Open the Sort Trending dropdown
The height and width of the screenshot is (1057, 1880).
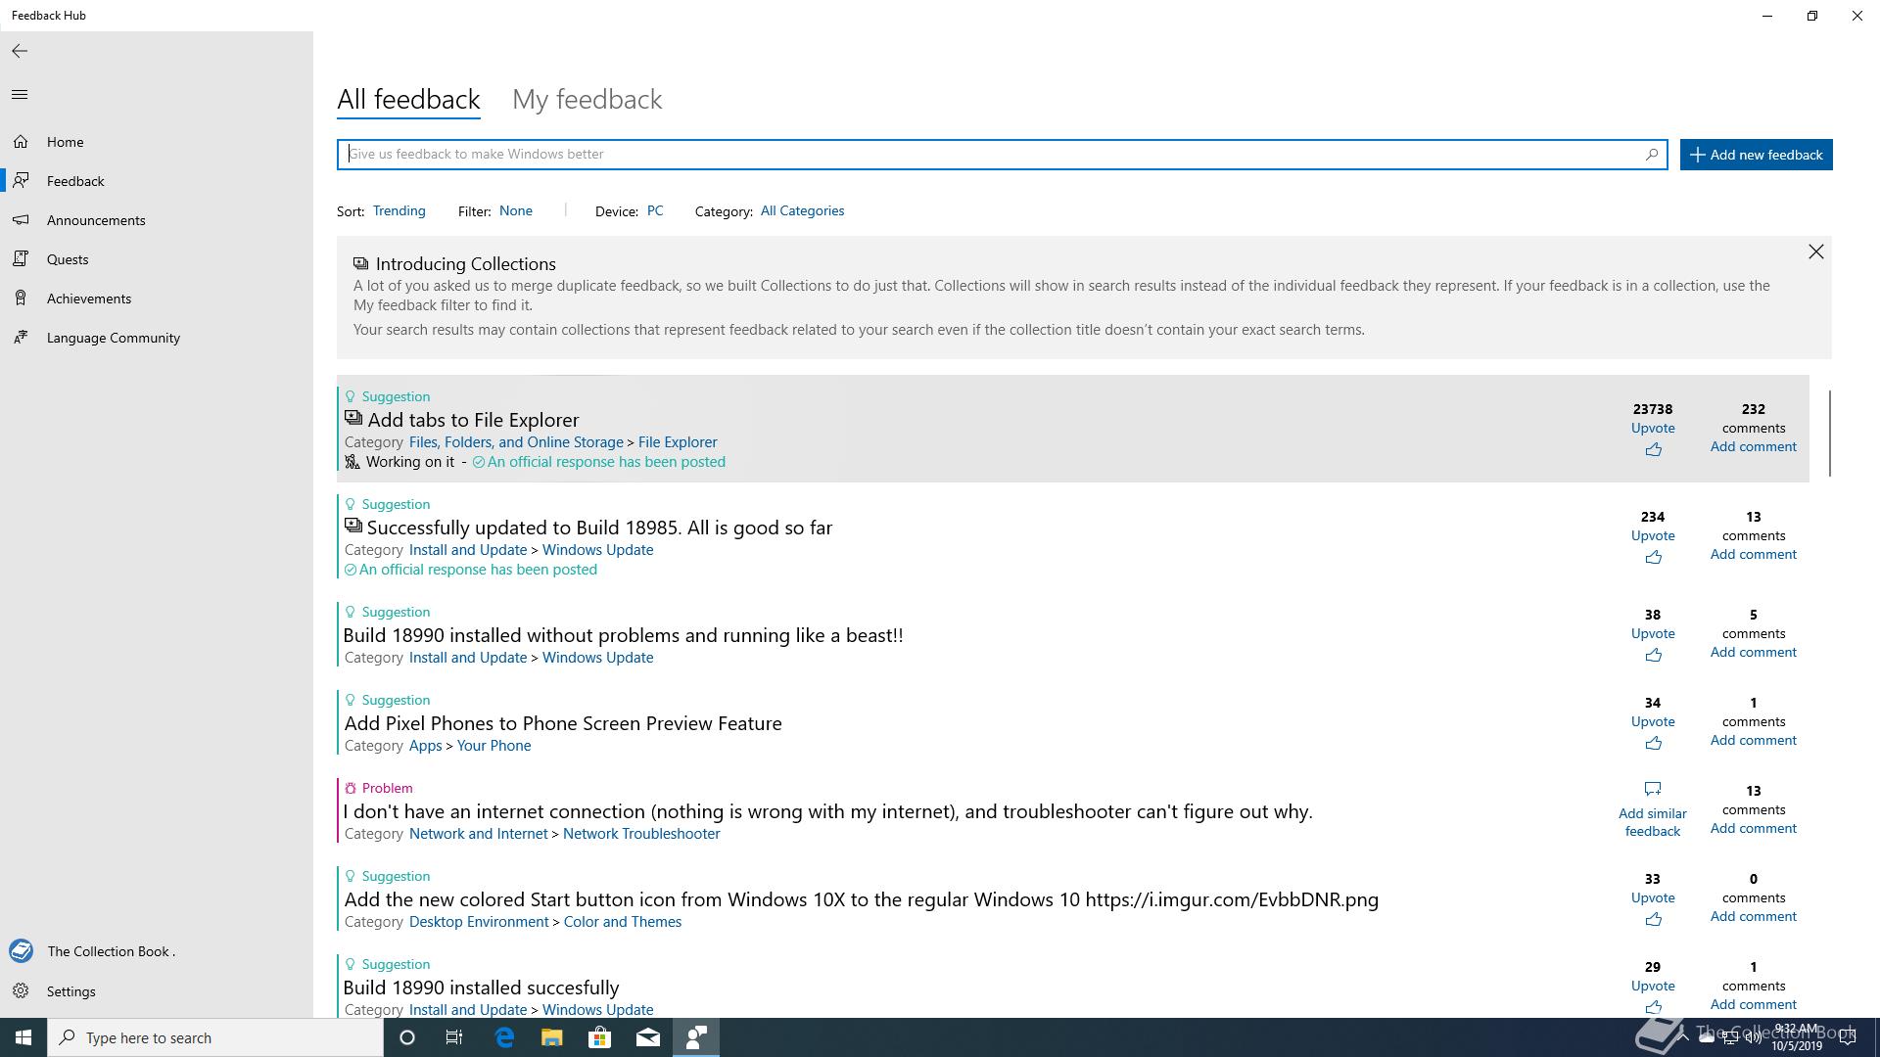(399, 210)
